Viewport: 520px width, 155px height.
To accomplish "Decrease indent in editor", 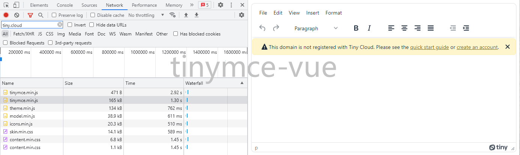I will coord(453,28).
